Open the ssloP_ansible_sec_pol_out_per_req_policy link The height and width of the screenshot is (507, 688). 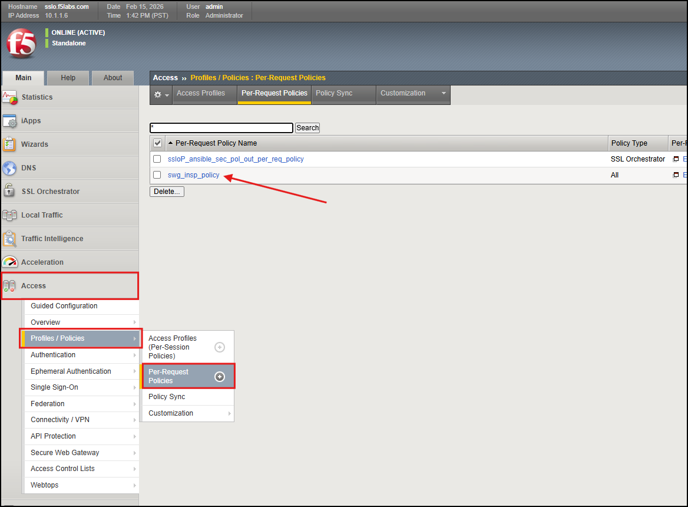point(236,159)
